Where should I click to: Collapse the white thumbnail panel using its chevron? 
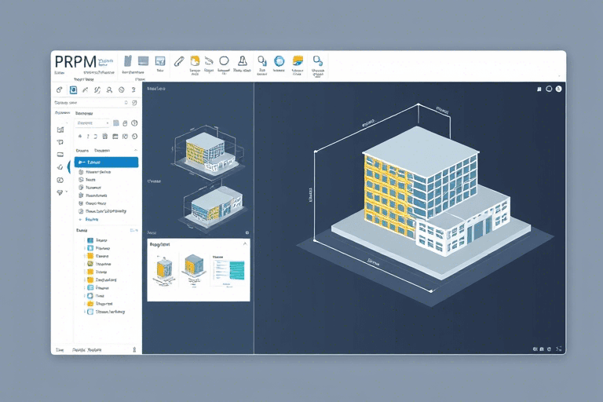[x=244, y=244]
